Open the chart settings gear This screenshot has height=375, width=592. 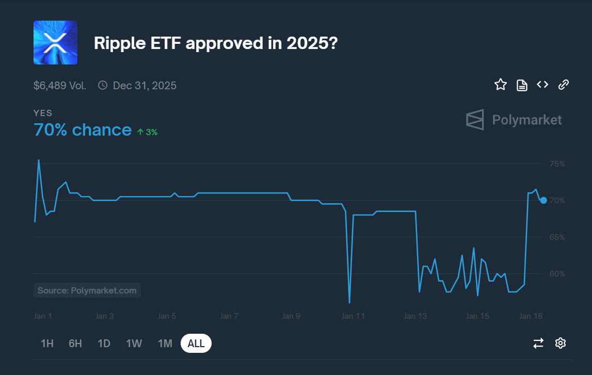click(562, 343)
